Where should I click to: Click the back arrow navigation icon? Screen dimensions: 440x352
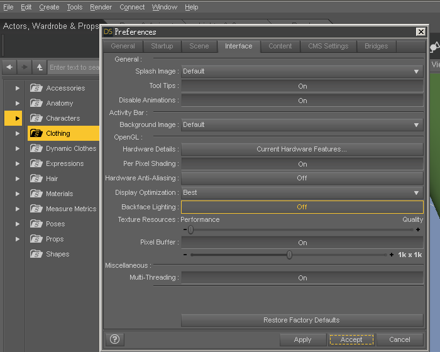pyautogui.click(x=9, y=67)
